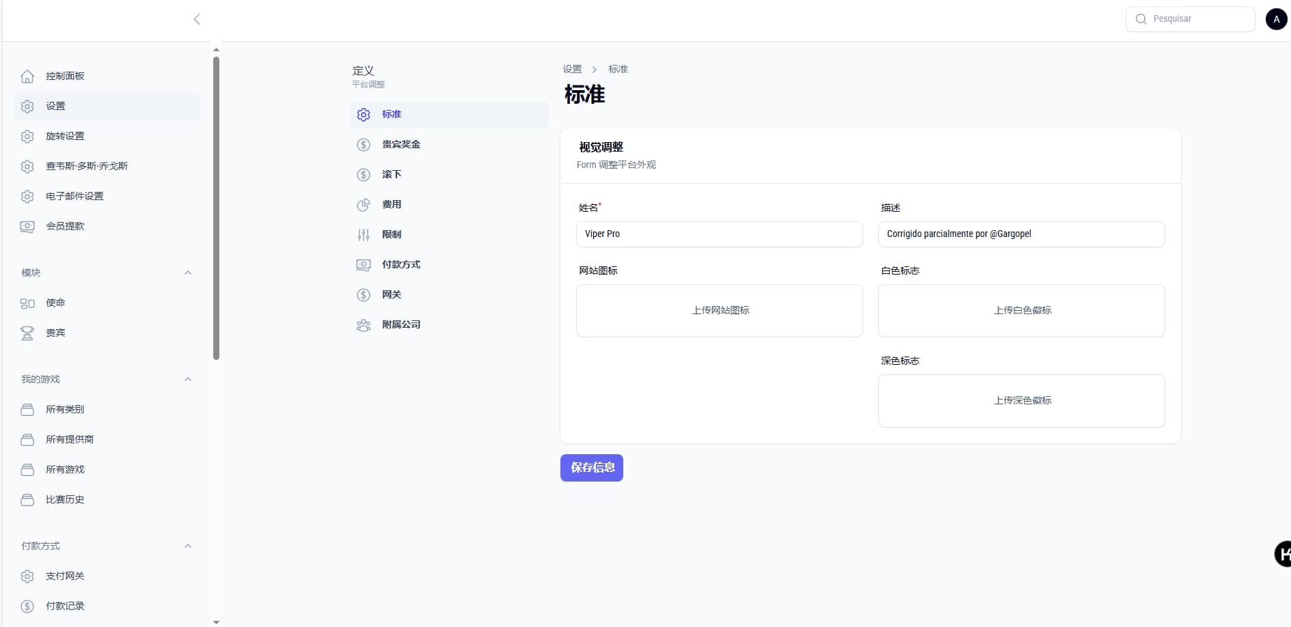This screenshot has height=627, width=1291.
Task: Collapse the 我的游戏 section chevron
Action: 188,380
